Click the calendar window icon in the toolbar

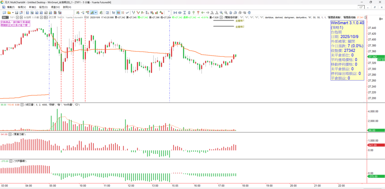(108, 12)
